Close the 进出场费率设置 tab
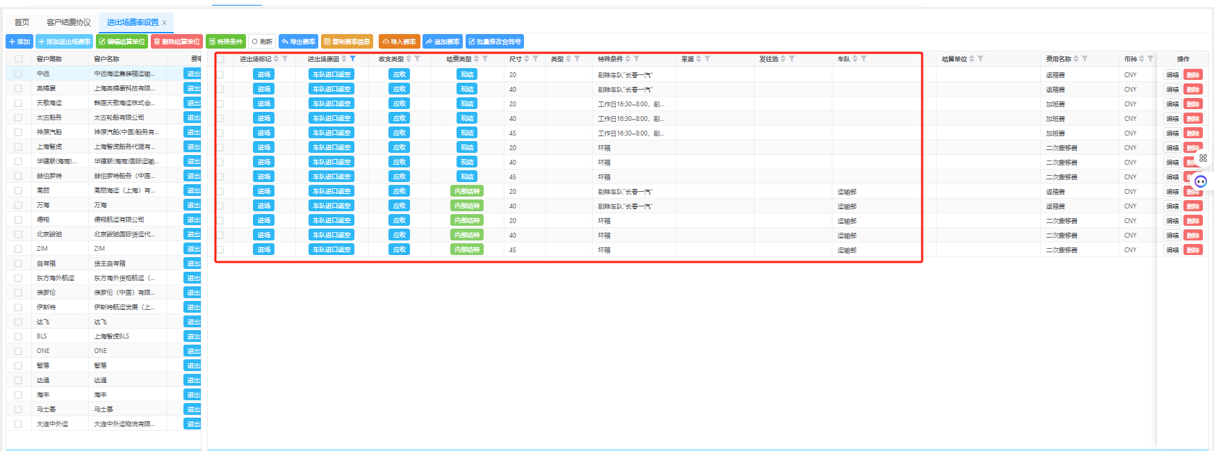This screenshot has width=1214, height=451. 165,23
